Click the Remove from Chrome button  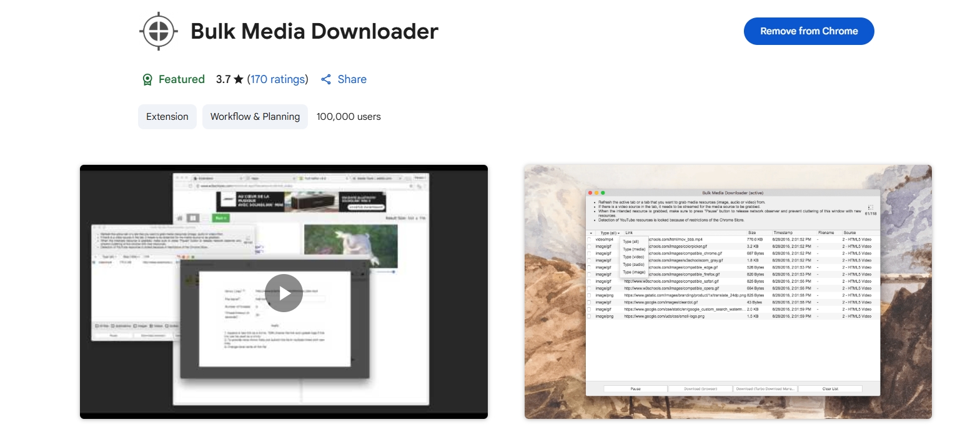tap(809, 31)
